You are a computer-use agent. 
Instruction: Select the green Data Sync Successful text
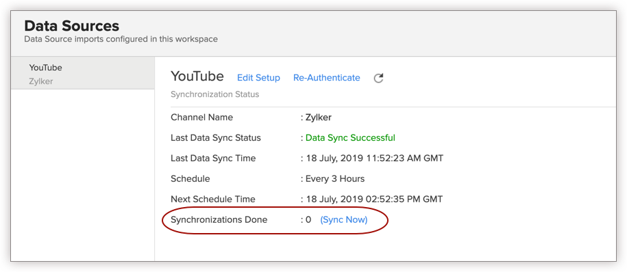pyautogui.click(x=350, y=138)
